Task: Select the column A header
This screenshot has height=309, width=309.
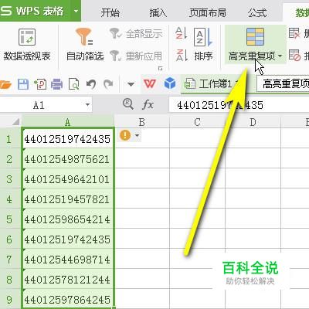Action: point(68,122)
